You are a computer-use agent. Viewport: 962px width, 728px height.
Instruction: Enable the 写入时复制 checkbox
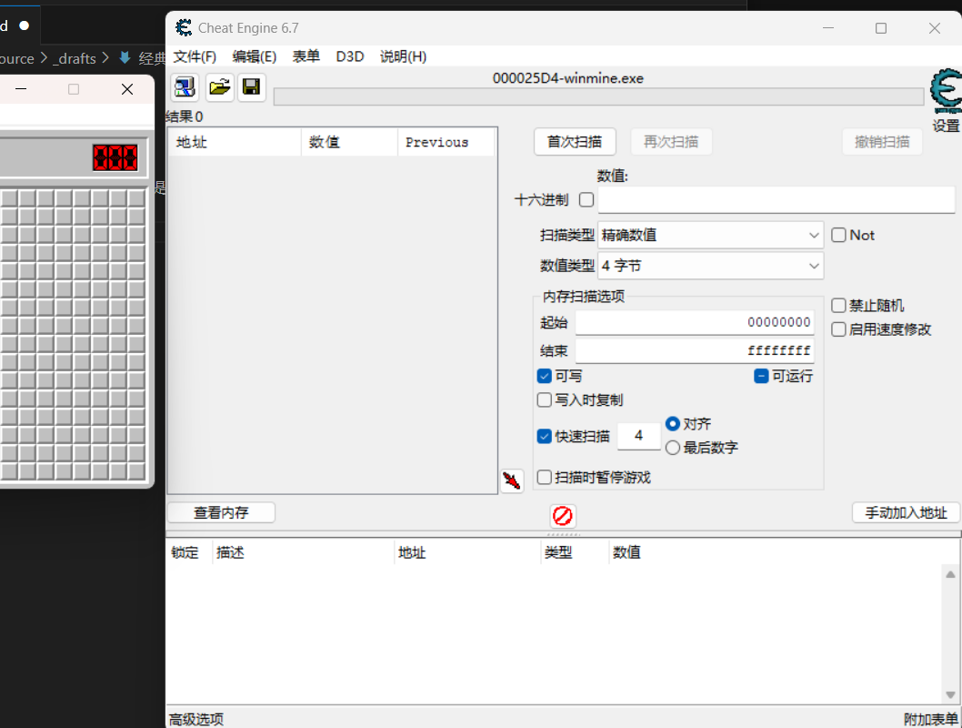[x=544, y=400]
